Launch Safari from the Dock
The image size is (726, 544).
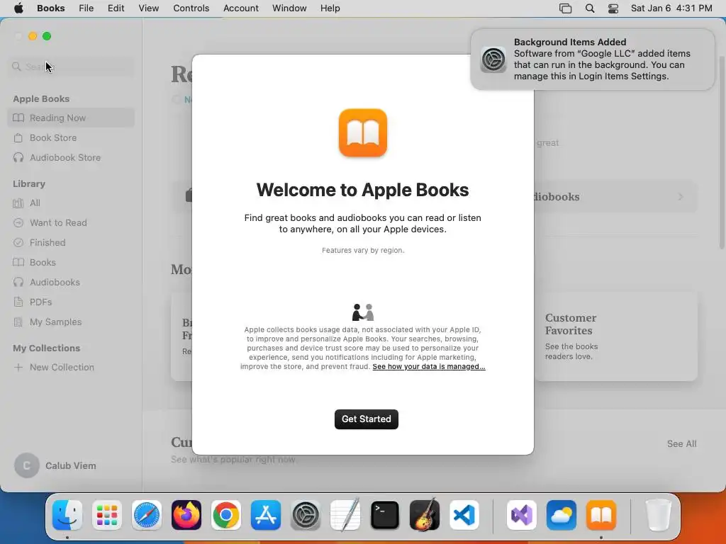pyautogui.click(x=147, y=516)
